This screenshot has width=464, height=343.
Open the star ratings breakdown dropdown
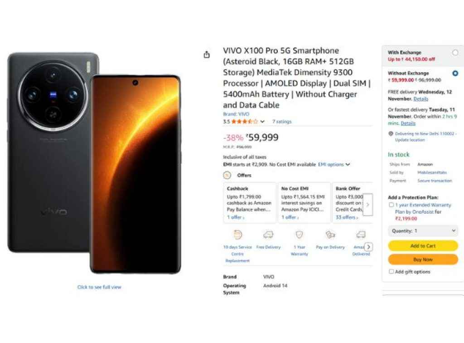[262, 121]
